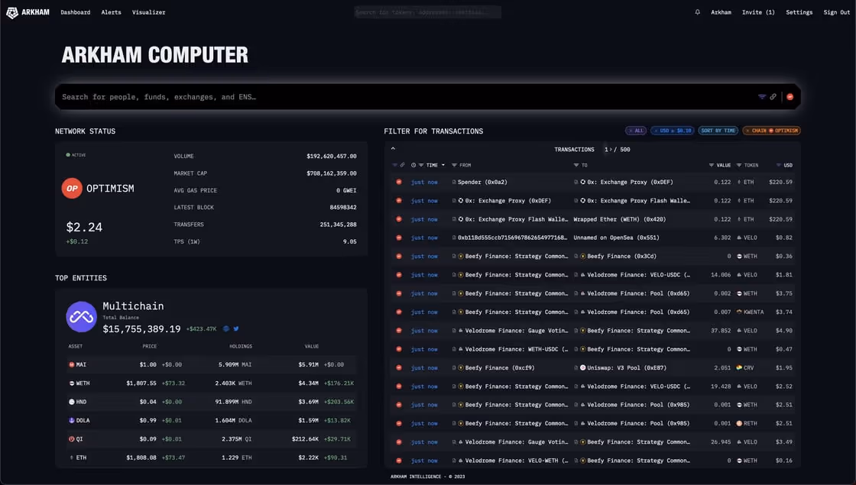
Task: Click the filter icon in main search bar
Action: (x=761, y=96)
